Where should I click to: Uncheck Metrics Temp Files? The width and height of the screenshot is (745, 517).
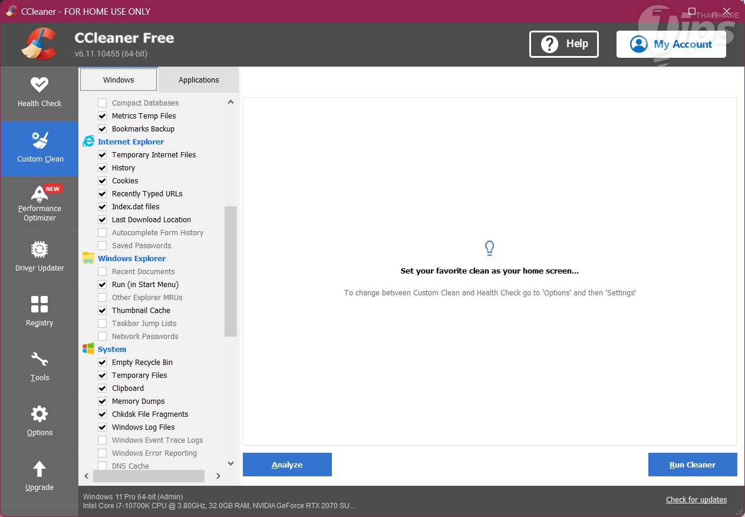click(x=103, y=116)
